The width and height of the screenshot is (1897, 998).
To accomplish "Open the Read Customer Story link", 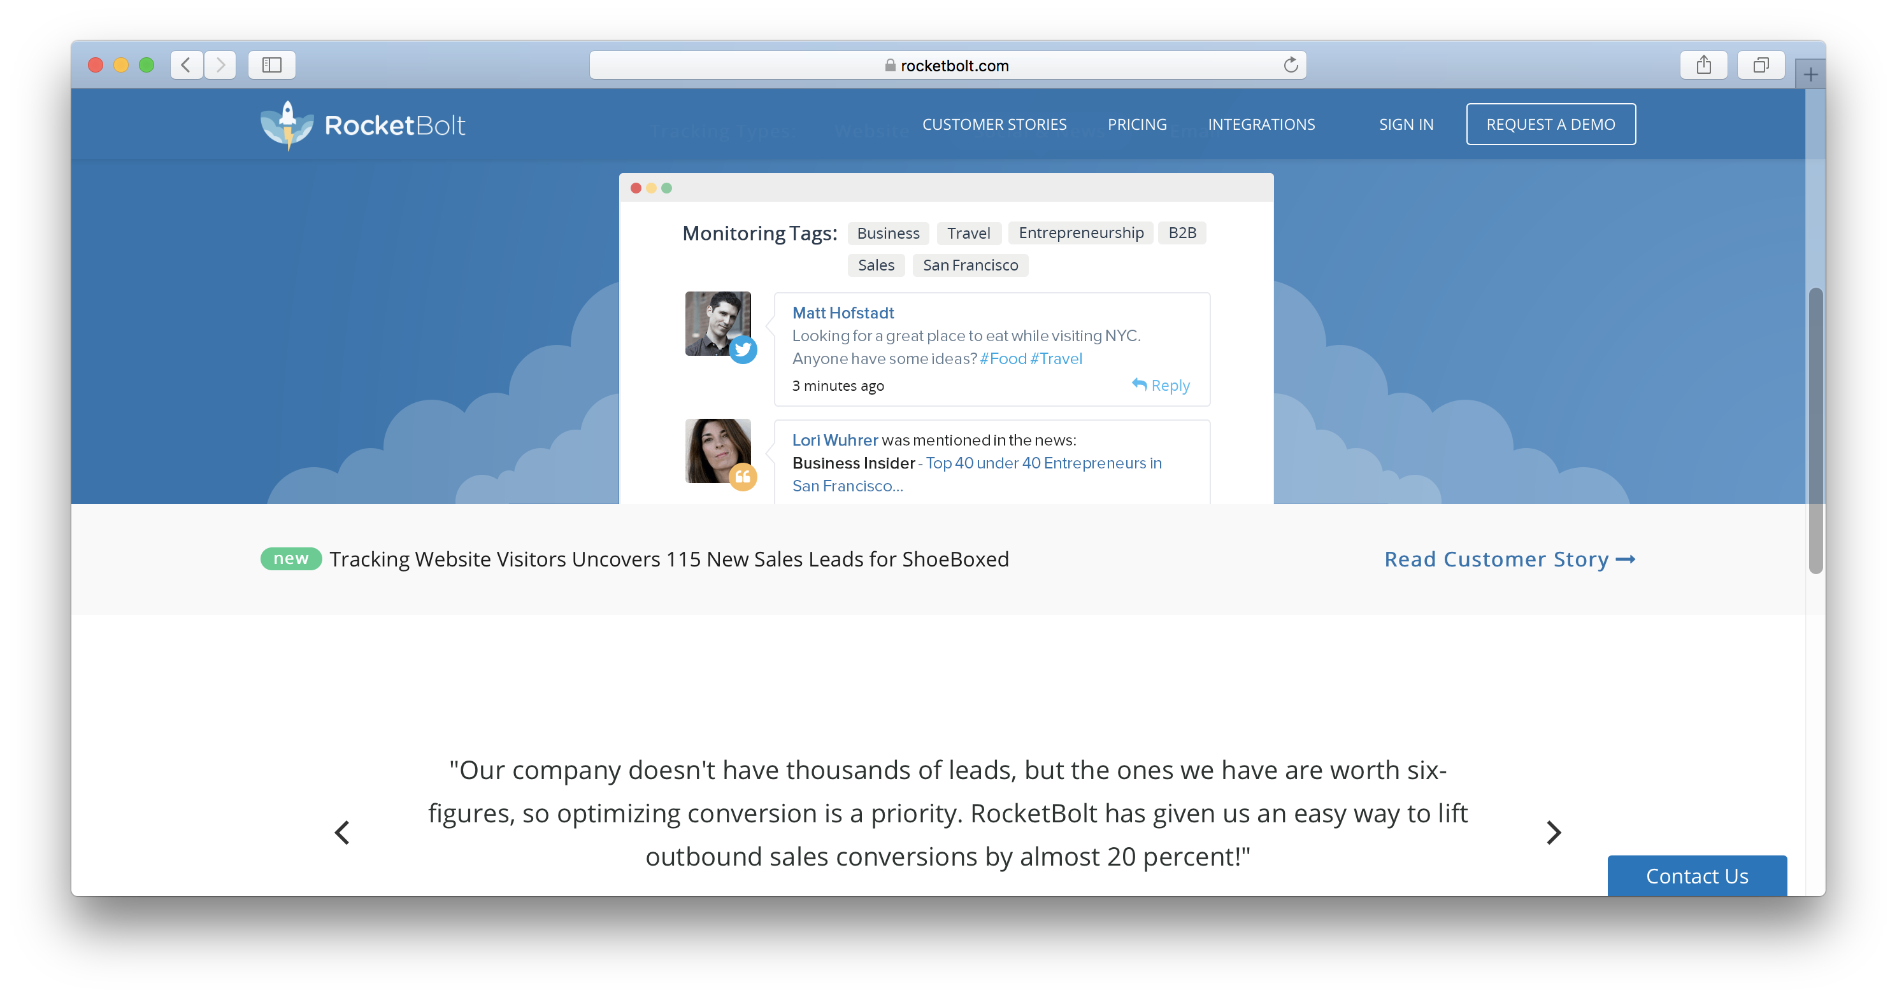I will pos(1510,559).
